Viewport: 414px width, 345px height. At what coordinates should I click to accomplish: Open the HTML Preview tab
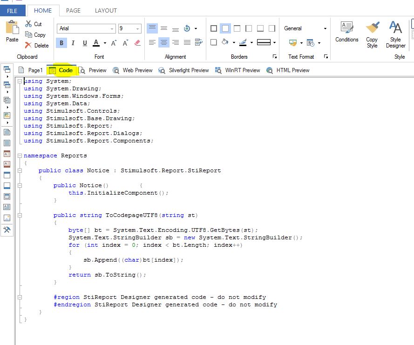[288, 70]
